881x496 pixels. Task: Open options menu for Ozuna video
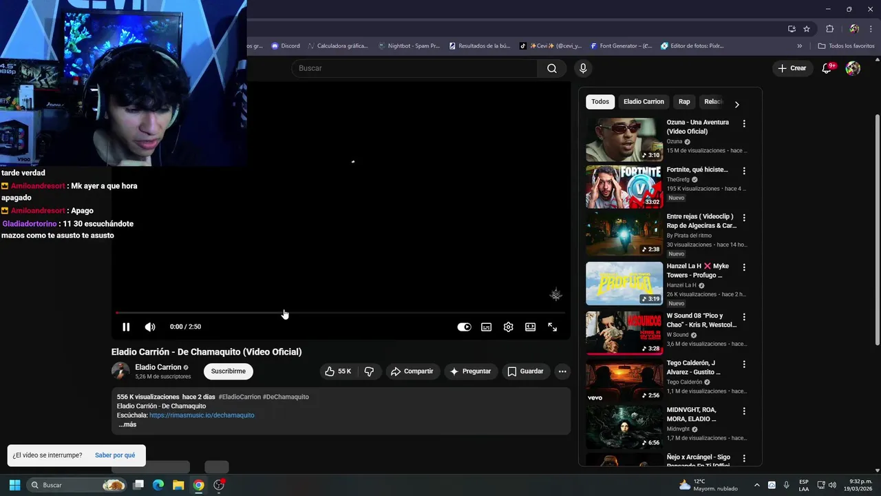click(744, 124)
